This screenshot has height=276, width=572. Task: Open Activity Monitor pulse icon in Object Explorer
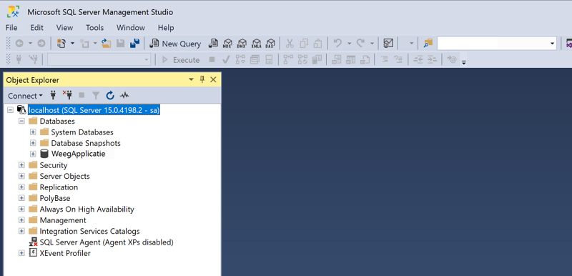pyautogui.click(x=124, y=96)
